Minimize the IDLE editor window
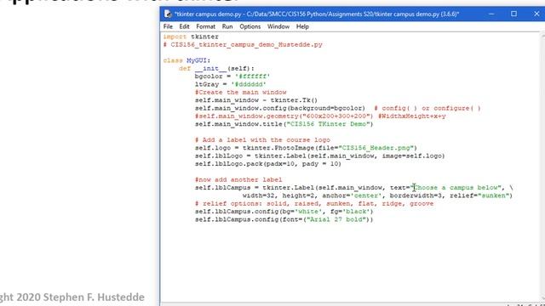The width and height of the screenshot is (545, 306). pyautogui.click(x=491, y=14)
